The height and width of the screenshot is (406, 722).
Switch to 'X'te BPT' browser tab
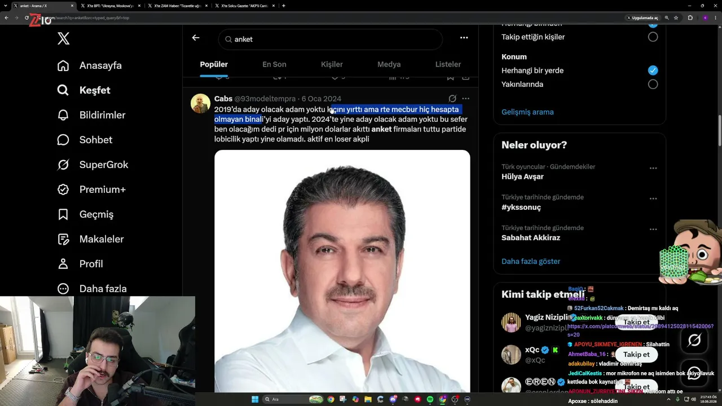pyautogui.click(x=111, y=6)
